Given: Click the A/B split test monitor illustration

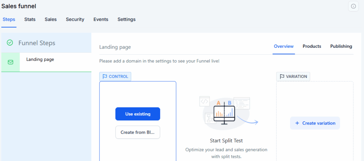Looking at the screenshot, I should coord(225,111).
